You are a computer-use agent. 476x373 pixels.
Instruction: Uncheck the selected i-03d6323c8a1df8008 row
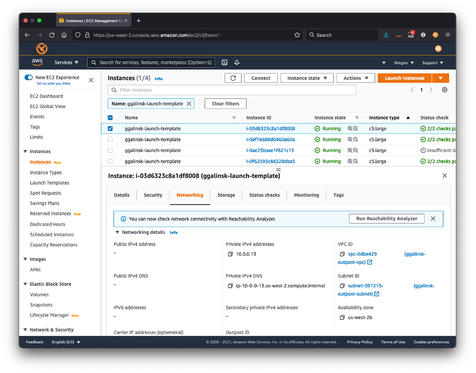point(110,128)
